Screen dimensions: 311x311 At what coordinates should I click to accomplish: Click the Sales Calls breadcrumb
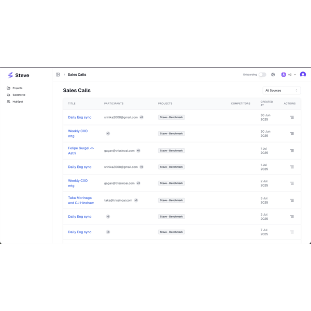77,75
